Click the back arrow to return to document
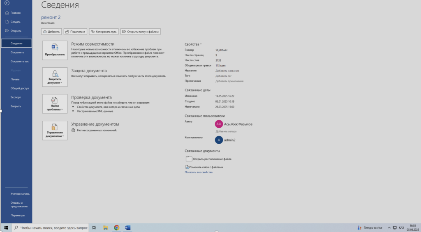 point(7,3)
